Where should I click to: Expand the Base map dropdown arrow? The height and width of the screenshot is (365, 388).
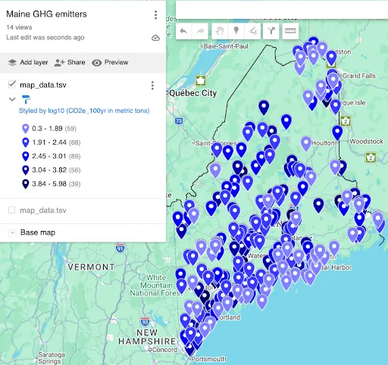pos(12,232)
